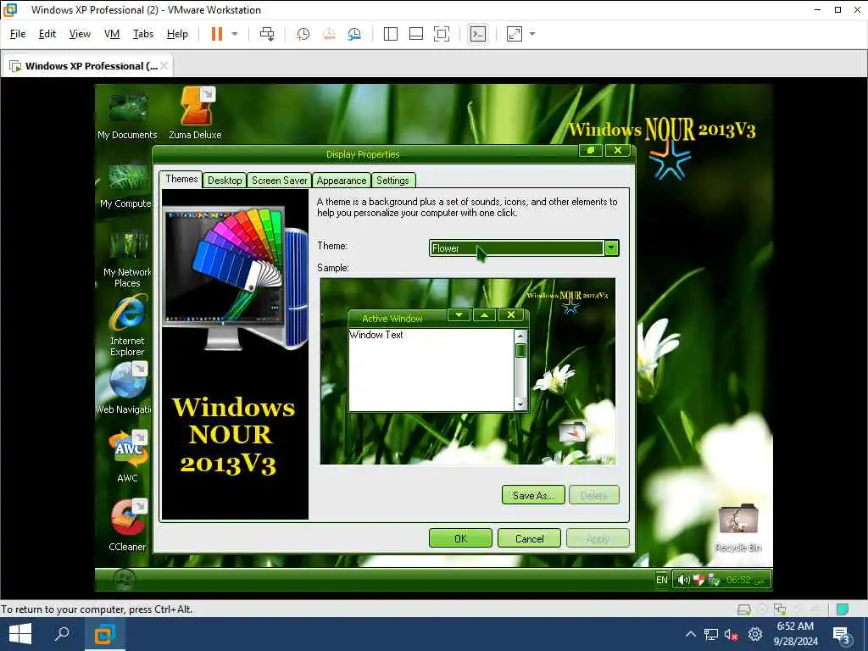The height and width of the screenshot is (651, 868).
Task: Click the sample Active Window up-arrow button
Action: [x=484, y=315]
